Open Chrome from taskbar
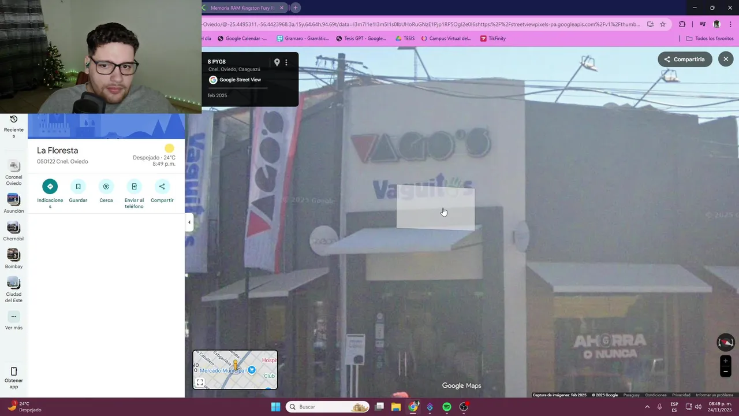 [413, 407]
